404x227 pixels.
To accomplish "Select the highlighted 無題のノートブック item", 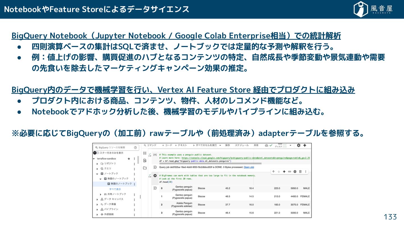I will (115, 184).
